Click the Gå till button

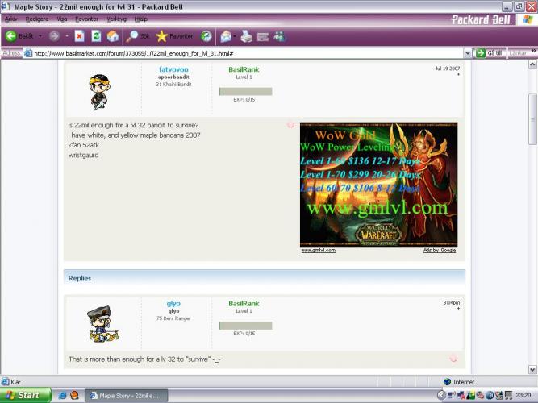point(490,53)
